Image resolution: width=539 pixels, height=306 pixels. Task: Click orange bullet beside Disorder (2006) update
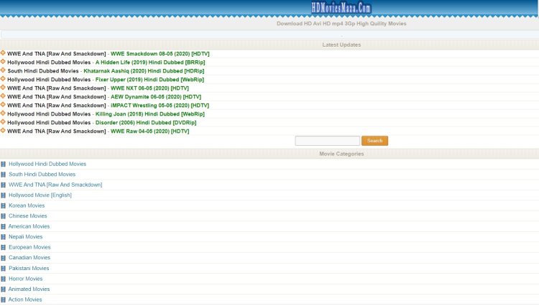click(3, 121)
